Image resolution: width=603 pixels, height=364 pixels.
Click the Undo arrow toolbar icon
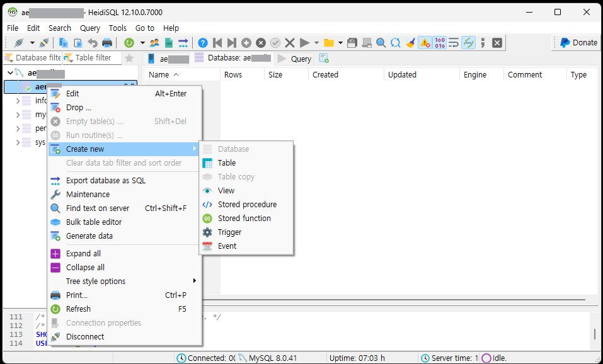tap(92, 43)
